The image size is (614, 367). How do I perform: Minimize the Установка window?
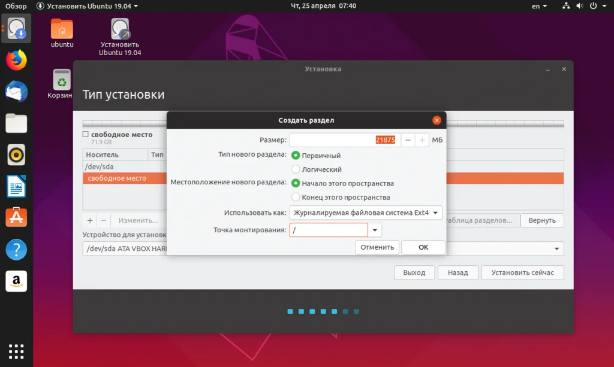tap(548, 69)
